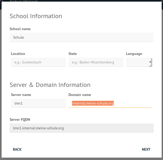The height and width of the screenshot is (160, 163).
Task: Click the Language label
Action: click(x=134, y=54)
